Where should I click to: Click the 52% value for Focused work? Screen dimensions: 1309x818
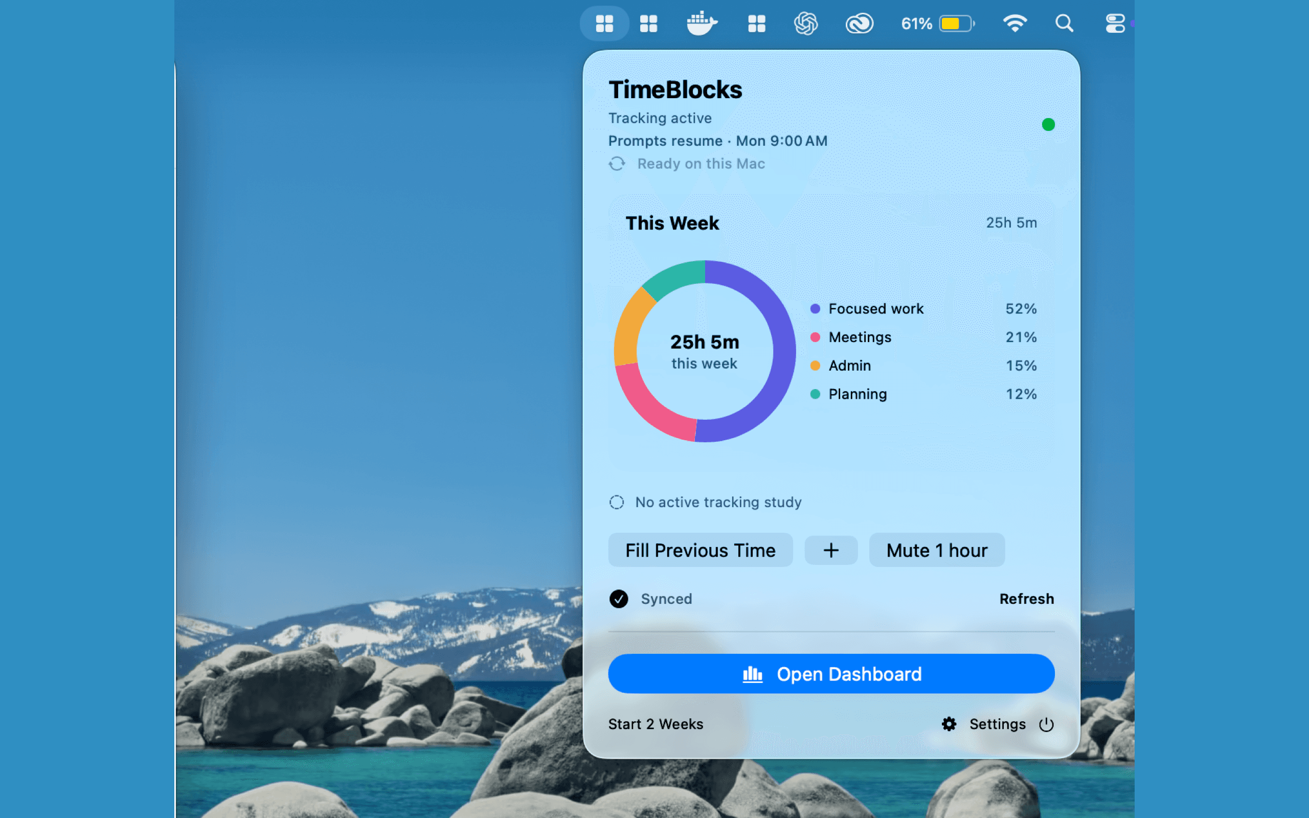[1021, 308]
